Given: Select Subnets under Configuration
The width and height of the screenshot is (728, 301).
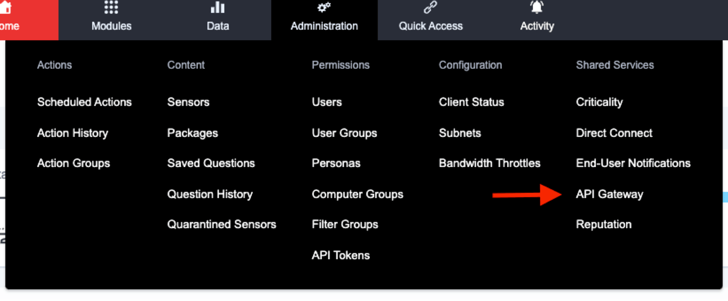Looking at the screenshot, I should point(460,133).
